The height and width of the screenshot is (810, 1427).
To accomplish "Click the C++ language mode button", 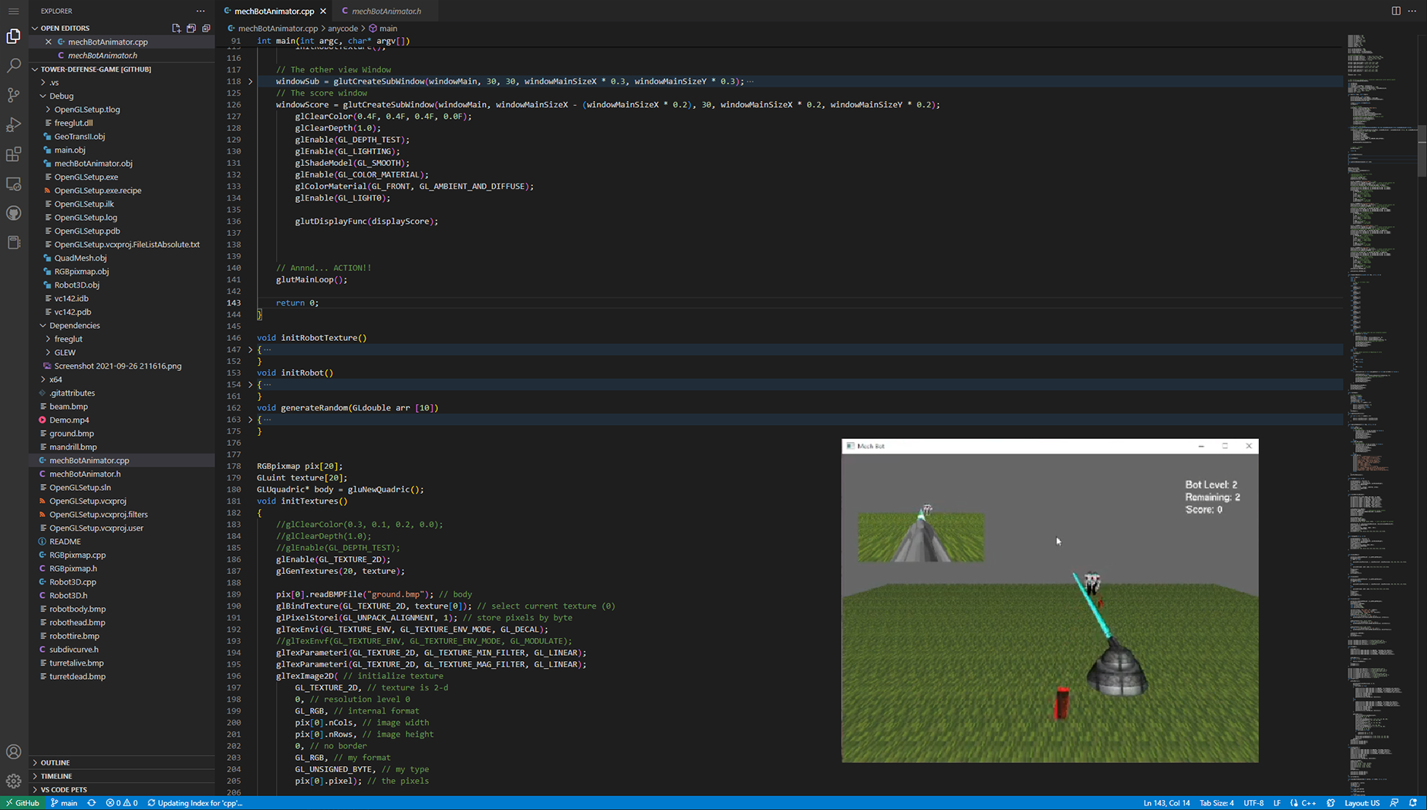I will (x=1308, y=803).
